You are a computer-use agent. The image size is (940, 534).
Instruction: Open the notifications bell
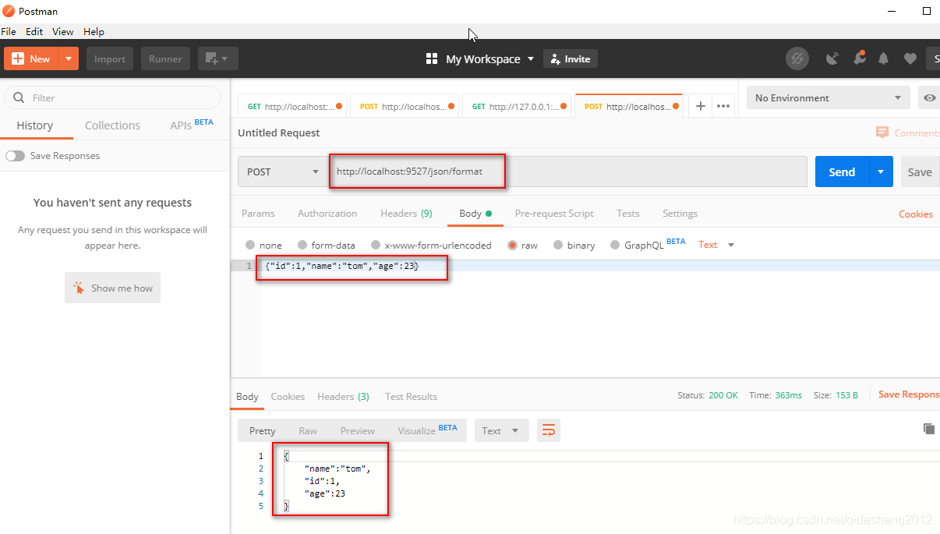tap(884, 58)
